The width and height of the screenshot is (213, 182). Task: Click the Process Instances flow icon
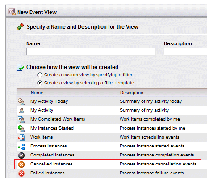(21, 147)
